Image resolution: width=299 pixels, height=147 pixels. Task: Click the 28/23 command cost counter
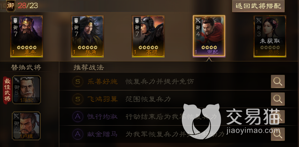click(28, 5)
